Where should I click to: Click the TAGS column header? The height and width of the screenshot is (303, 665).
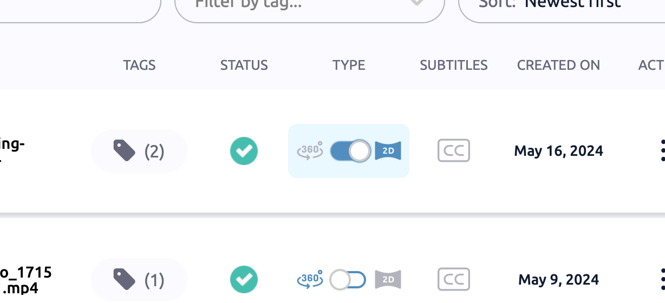[x=139, y=65]
